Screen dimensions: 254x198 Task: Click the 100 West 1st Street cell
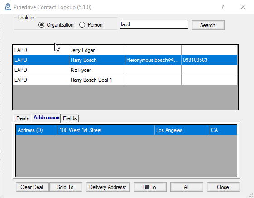click(x=106, y=130)
